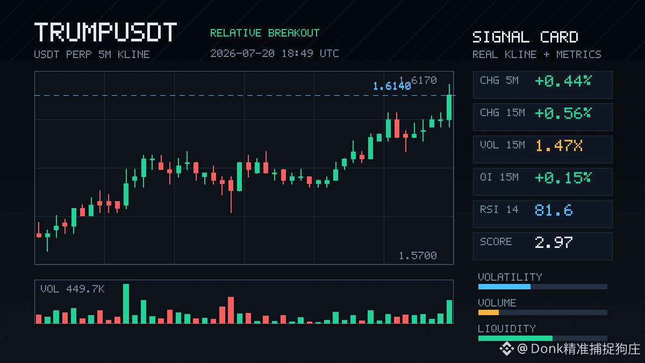Click the VOL 15M metric label
The height and width of the screenshot is (363, 645).
(x=503, y=145)
